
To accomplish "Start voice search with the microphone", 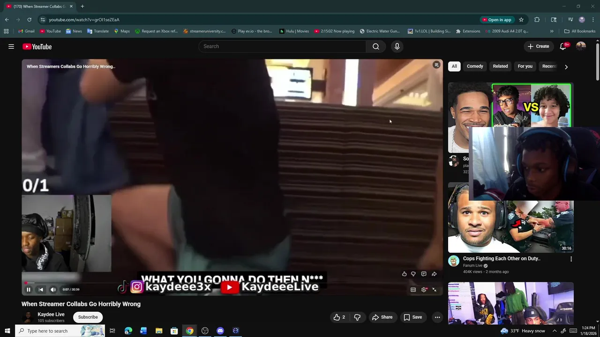I will (397, 46).
